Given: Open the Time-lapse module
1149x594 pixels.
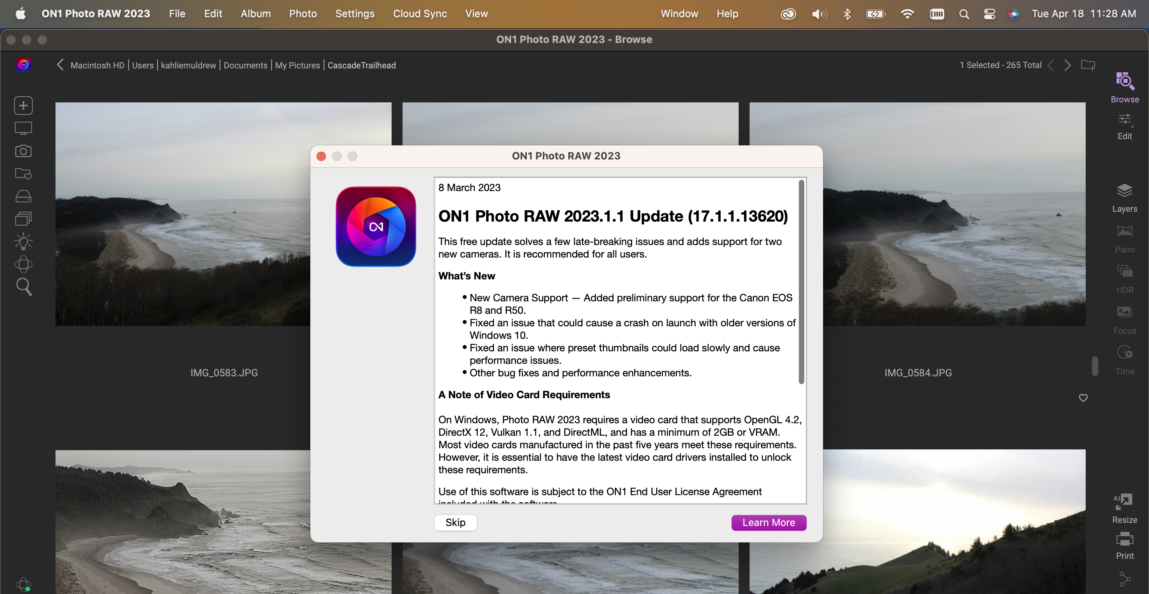Looking at the screenshot, I should [x=1124, y=361].
